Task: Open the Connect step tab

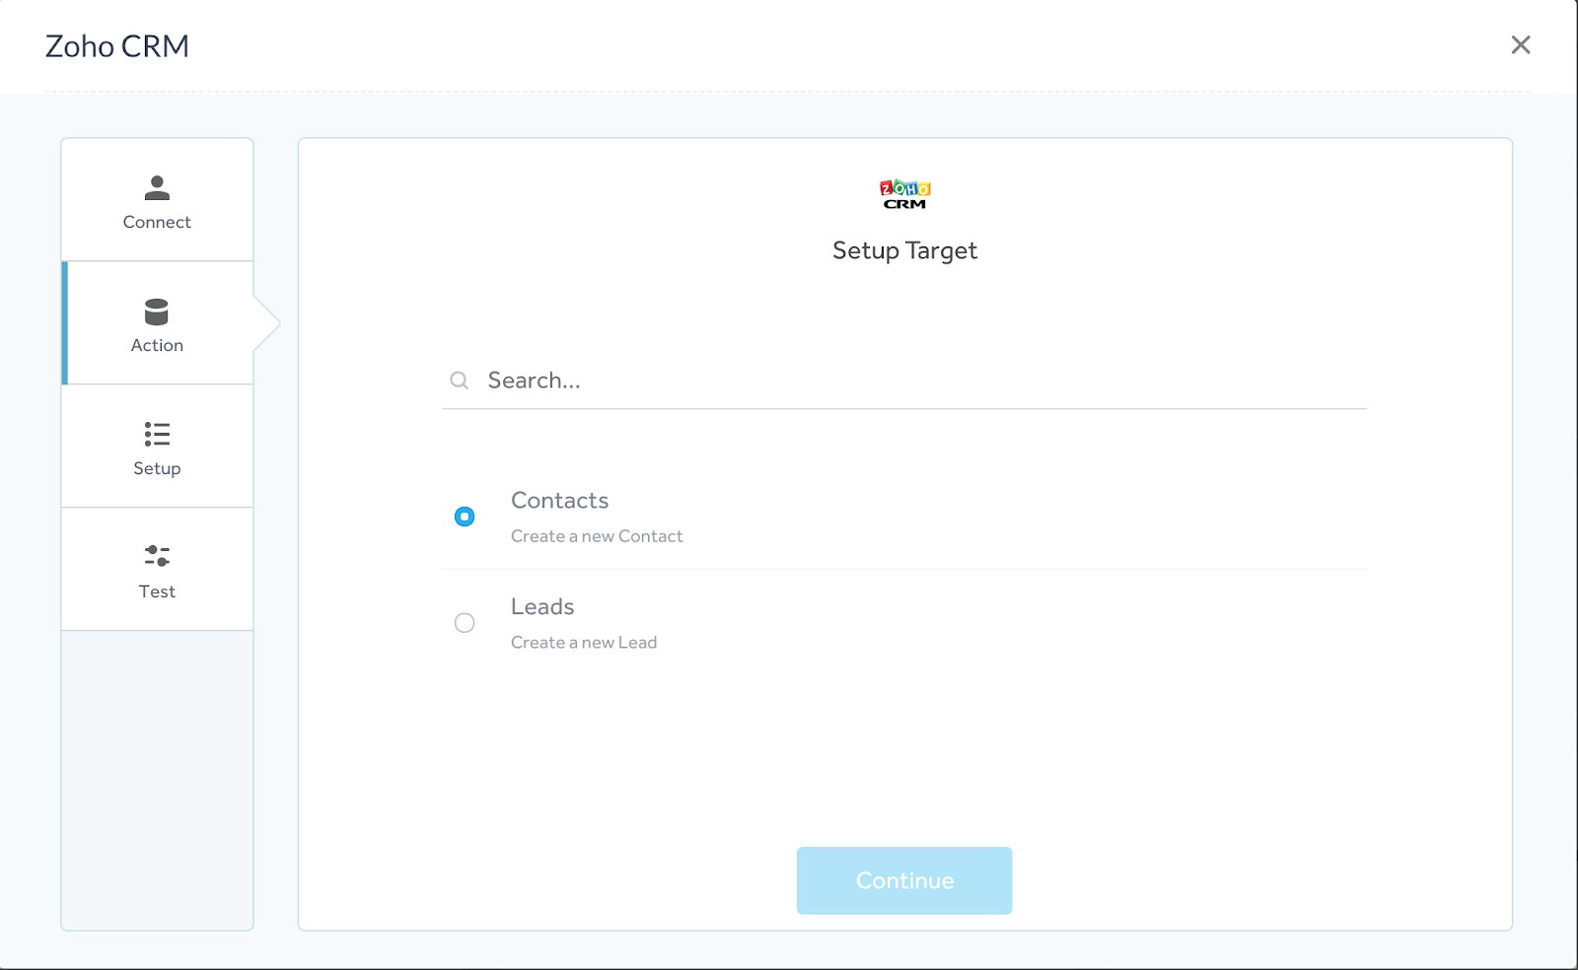Action: 157,200
